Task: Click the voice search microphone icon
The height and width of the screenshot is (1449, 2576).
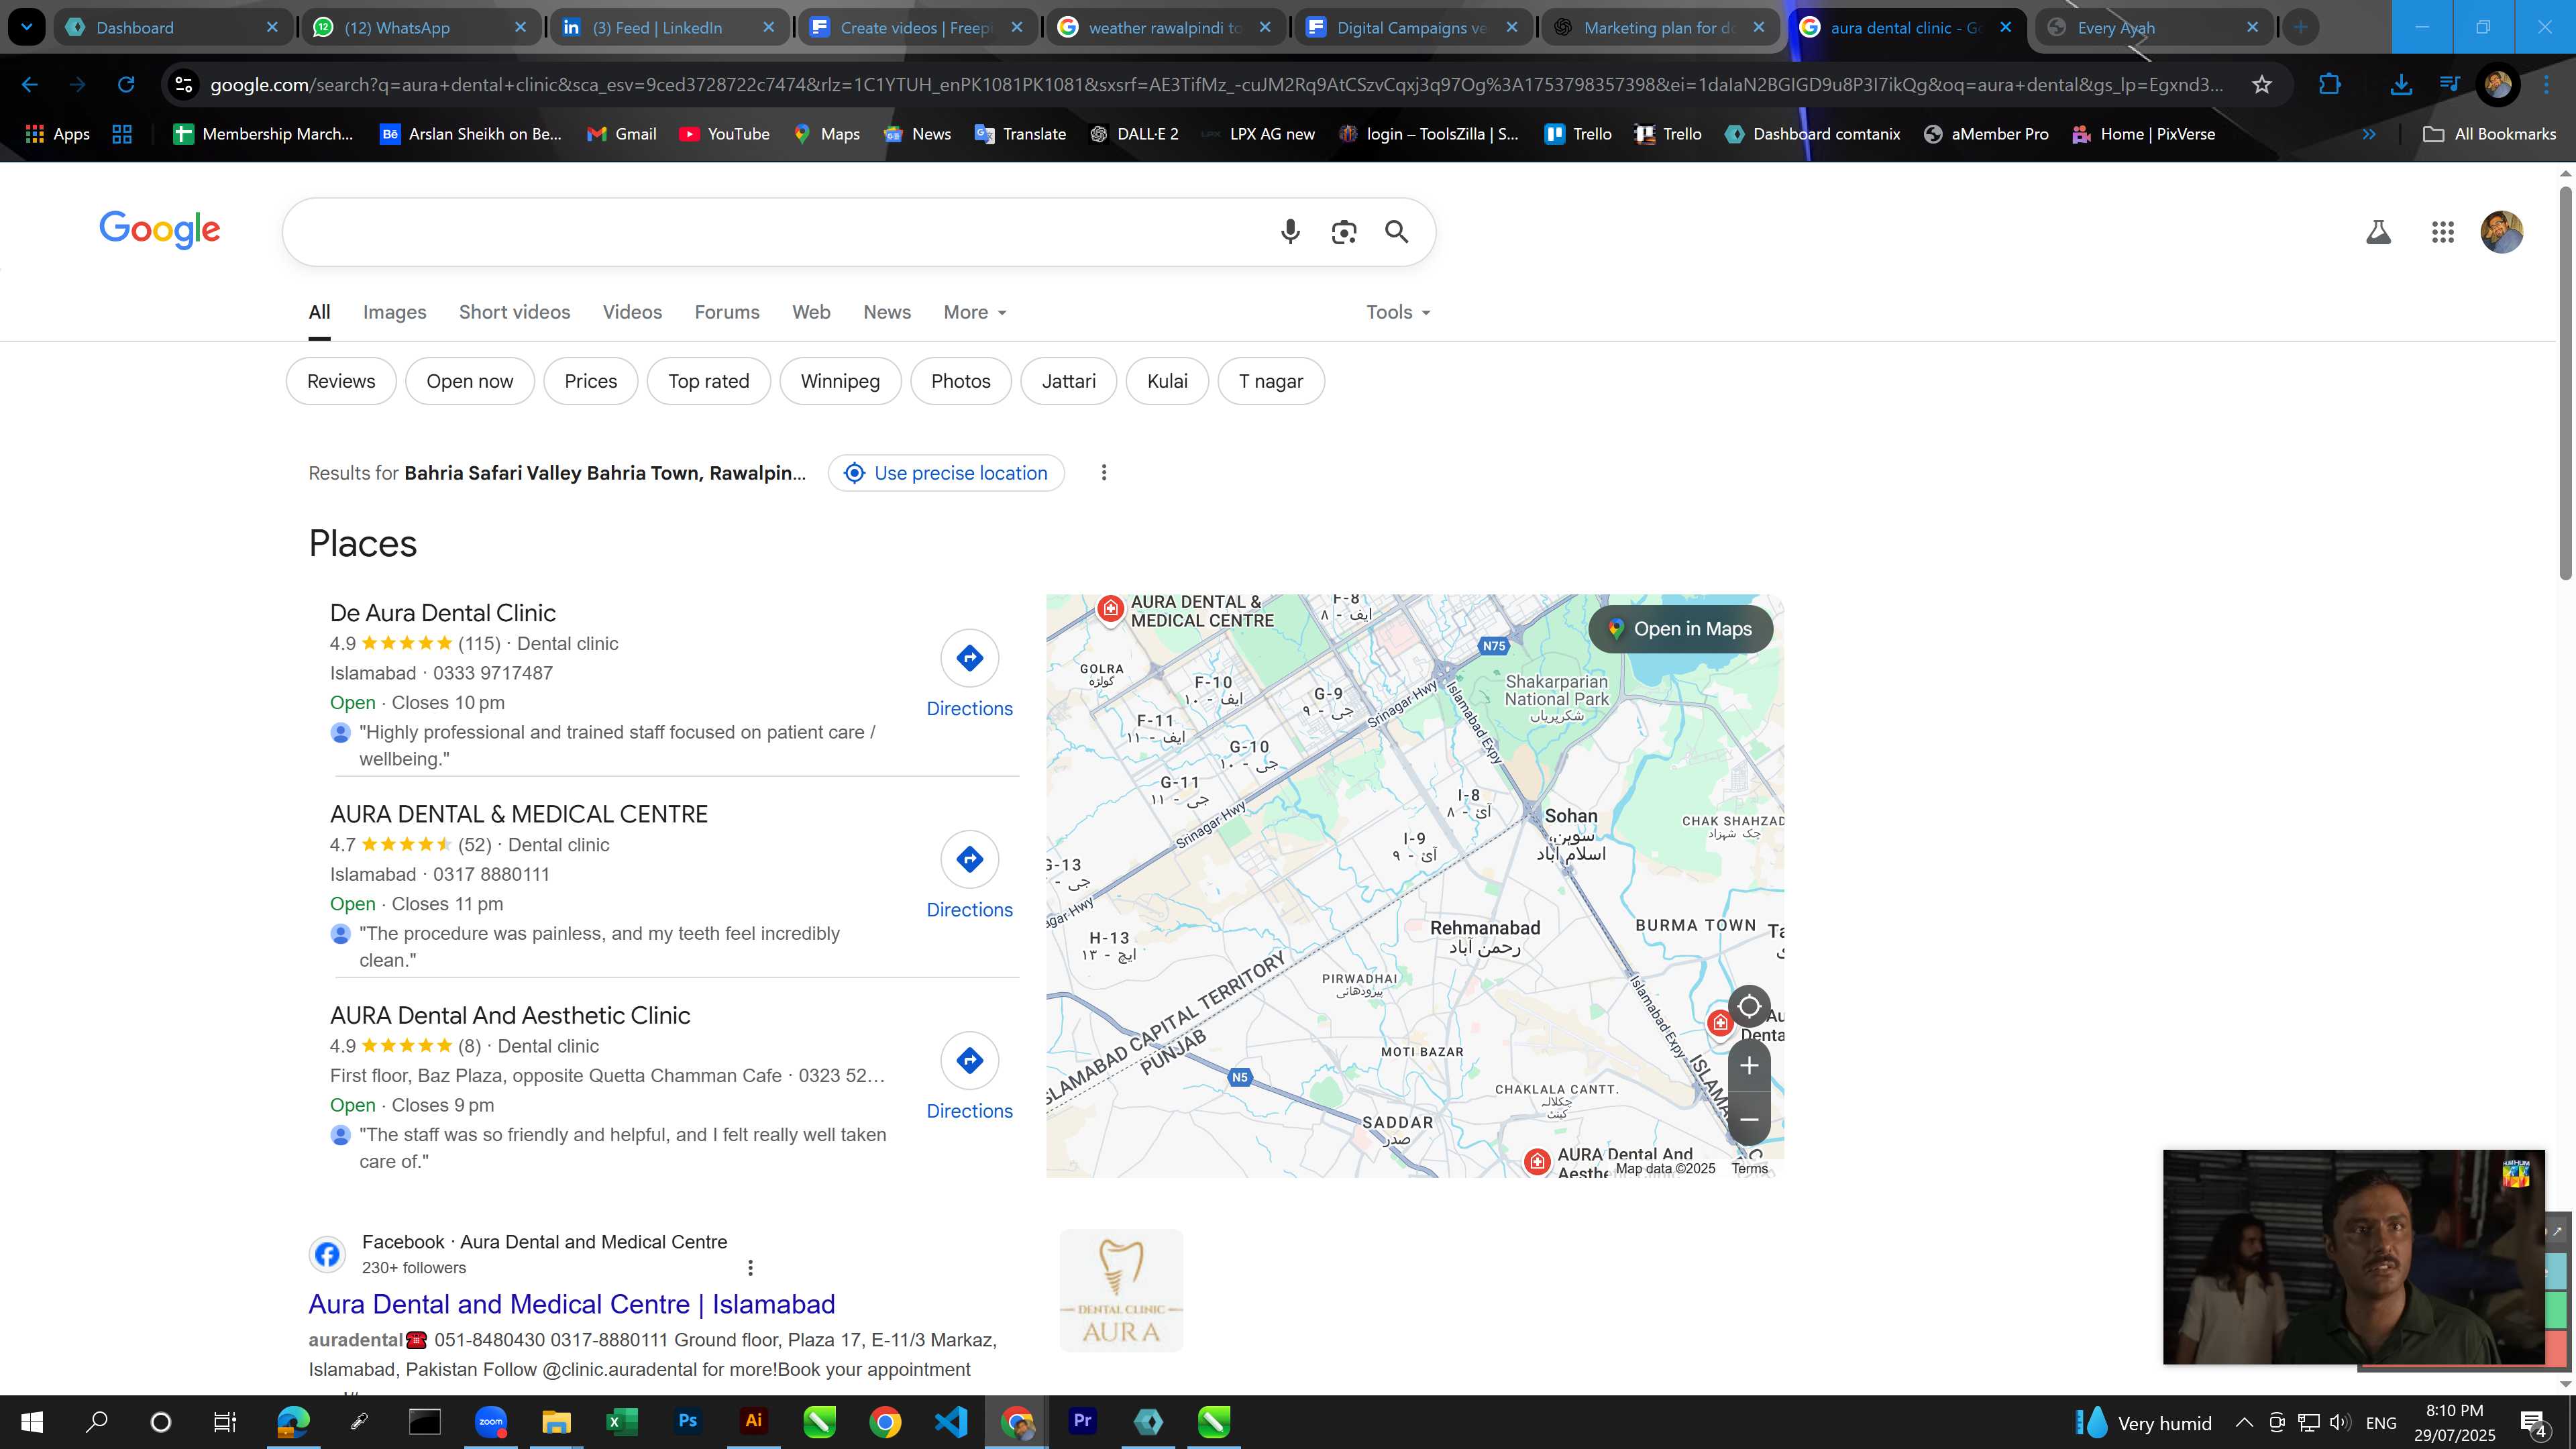Action: click(1290, 232)
